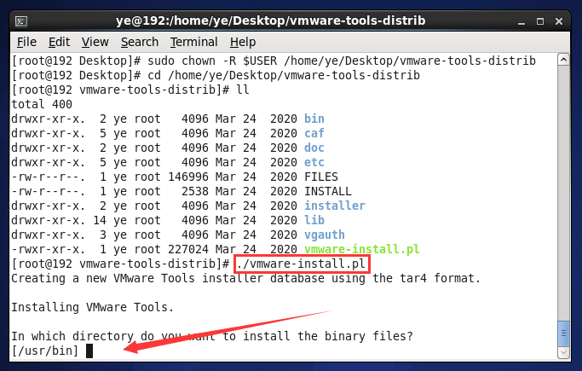Click the 'bin' directory name

tap(314, 119)
